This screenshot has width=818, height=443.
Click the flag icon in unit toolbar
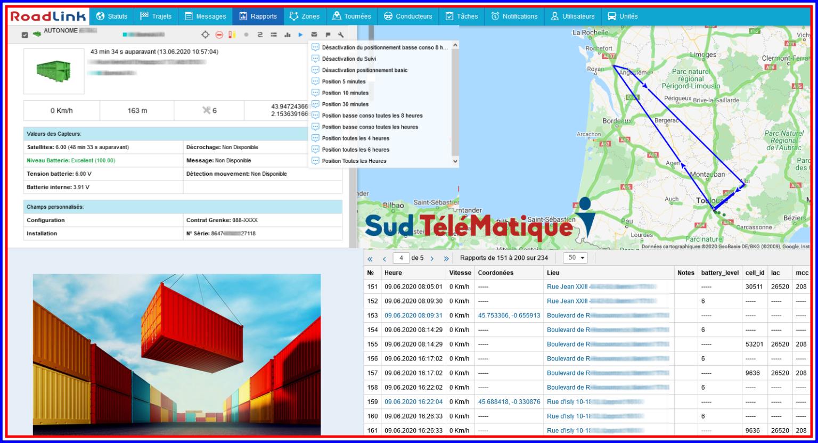click(x=328, y=35)
